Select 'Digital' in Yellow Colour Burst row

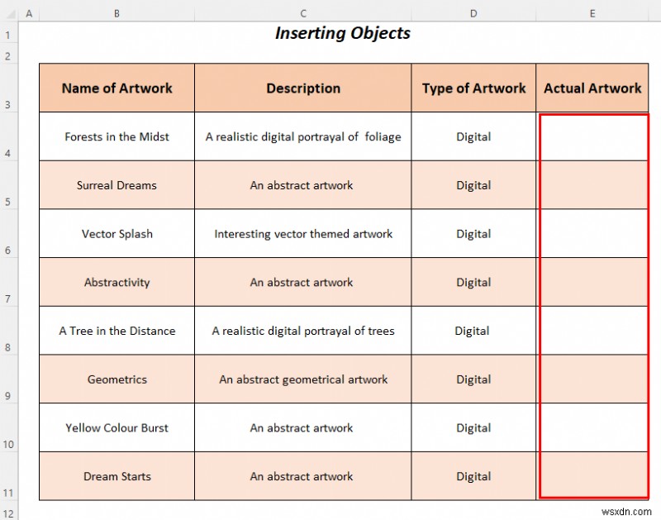coord(473,427)
